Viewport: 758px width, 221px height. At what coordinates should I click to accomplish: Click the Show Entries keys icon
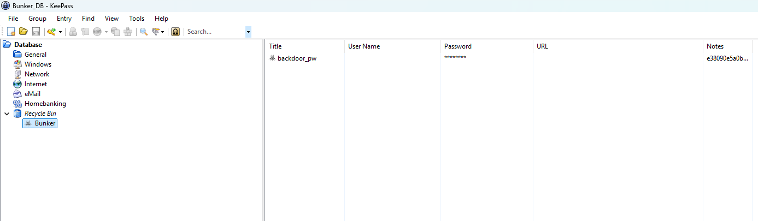click(x=156, y=32)
